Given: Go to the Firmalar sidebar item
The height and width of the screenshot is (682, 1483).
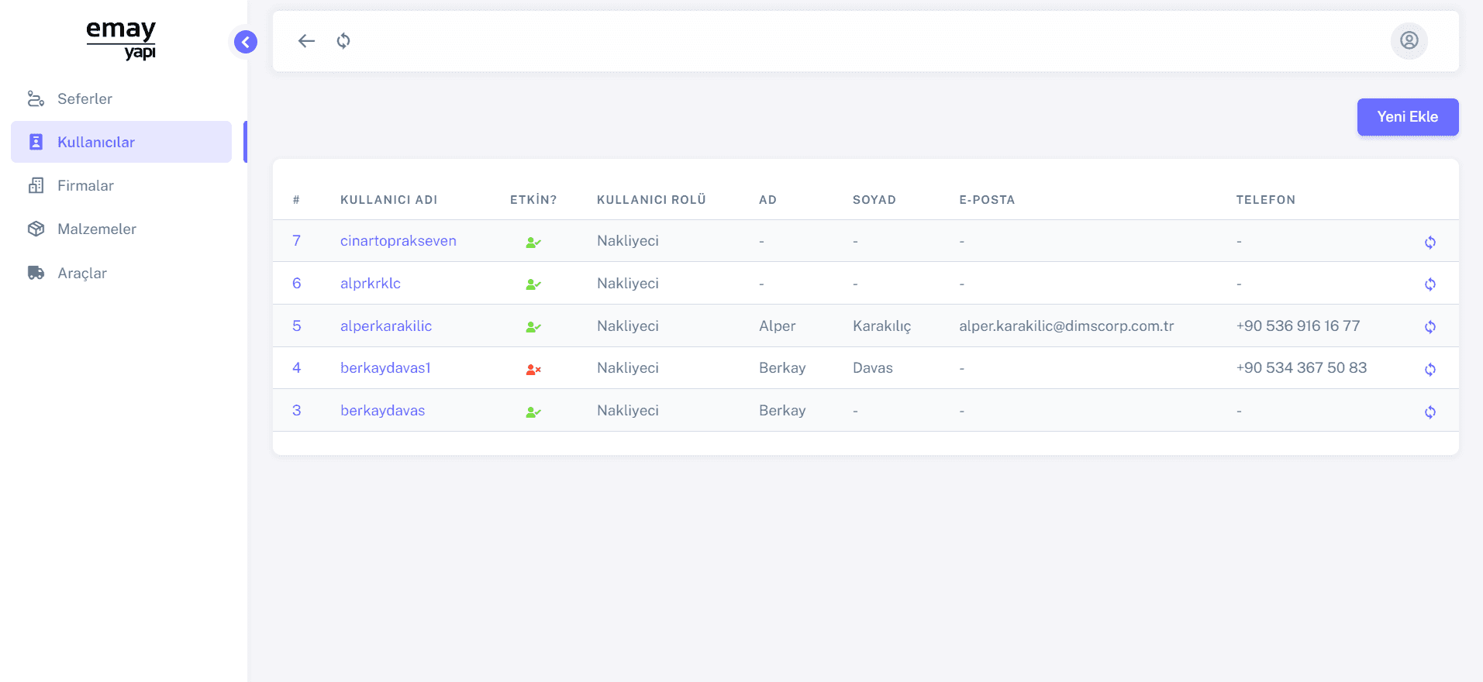Looking at the screenshot, I should 85,186.
